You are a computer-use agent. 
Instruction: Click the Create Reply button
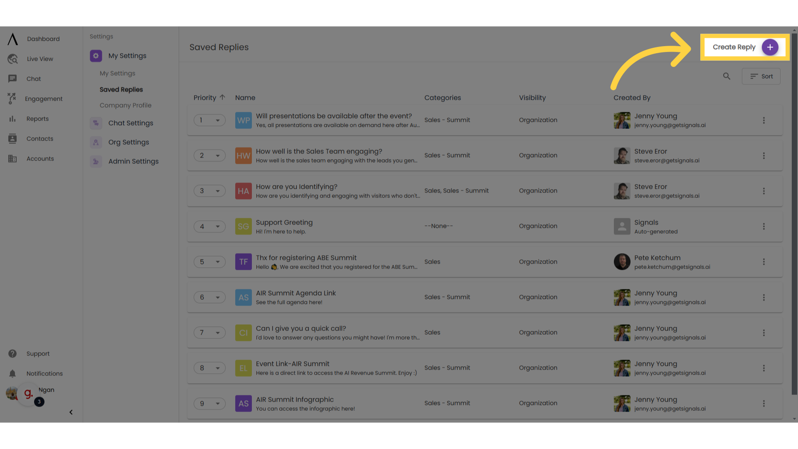744,47
